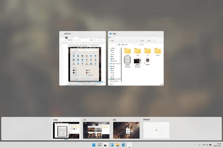Switch to the 主桌面 virtual desktop
223x148 pixels.
pyautogui.click(x=66, y=131)
